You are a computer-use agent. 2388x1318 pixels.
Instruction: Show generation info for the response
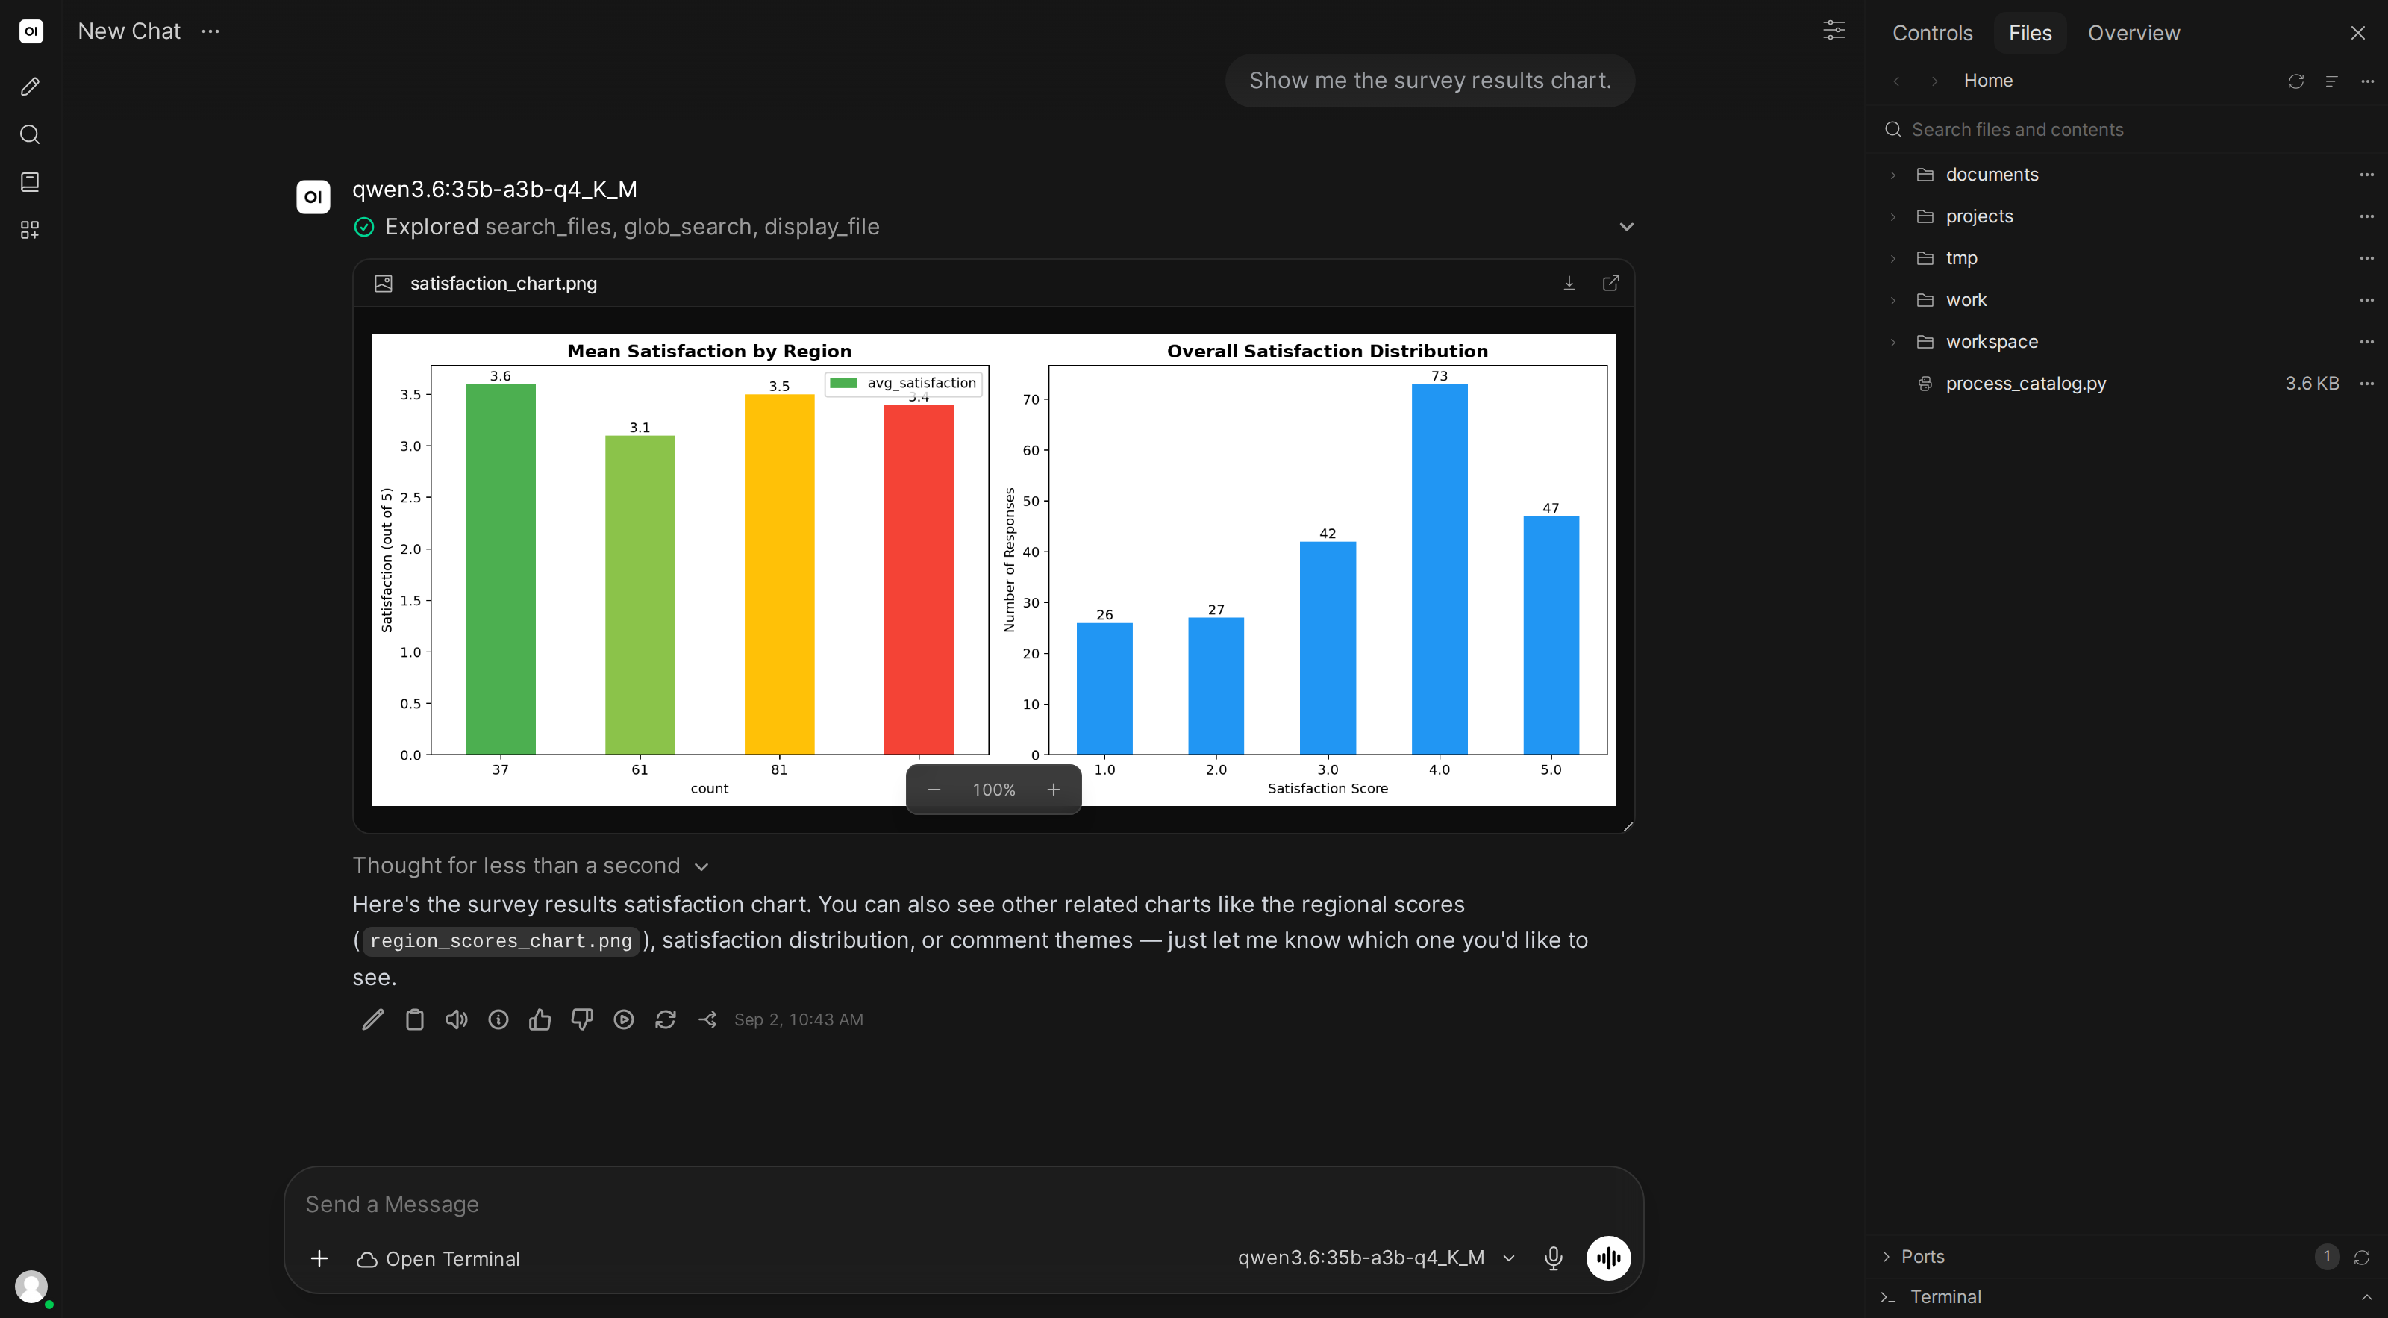click(498, 1019)
